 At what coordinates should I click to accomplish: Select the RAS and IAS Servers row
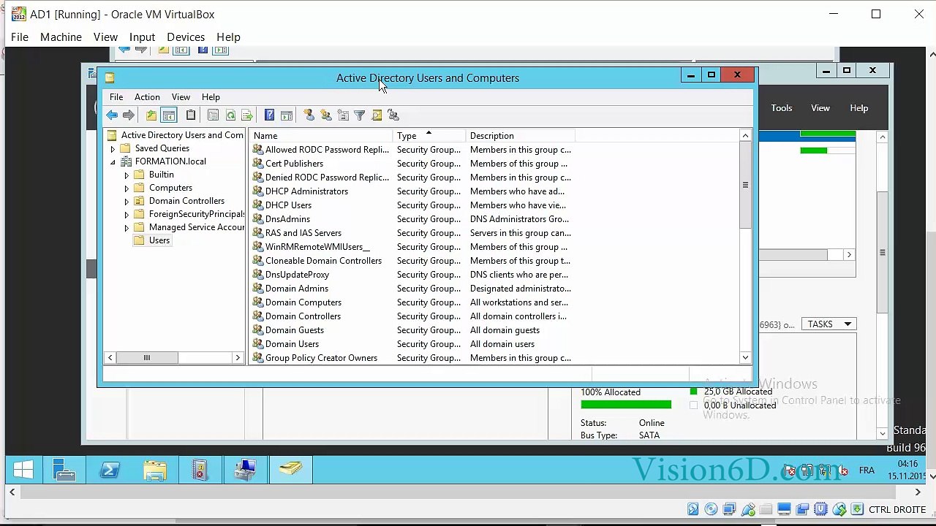412,233
